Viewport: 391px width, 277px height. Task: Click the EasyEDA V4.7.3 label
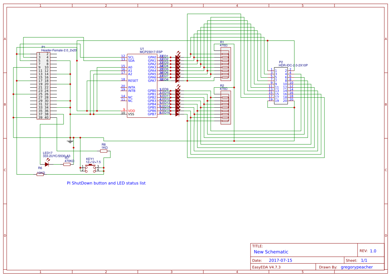tap(267, 267)
